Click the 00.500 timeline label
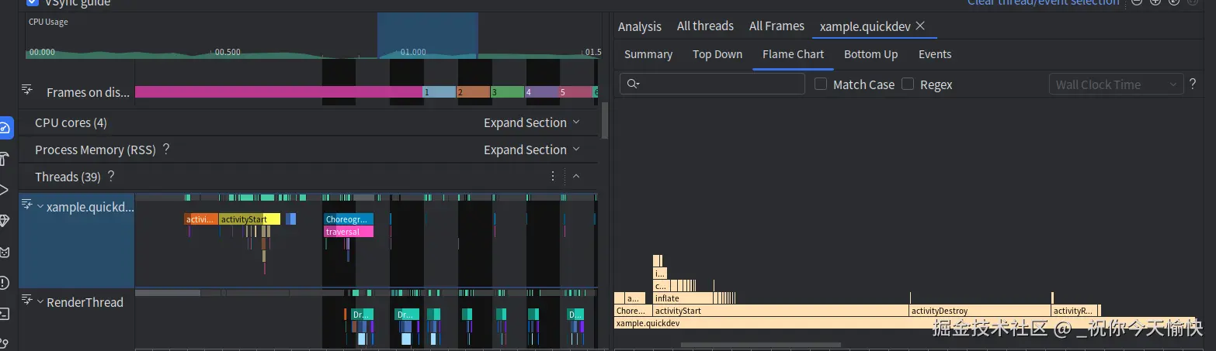1216x351 pixels. point(228,53)
